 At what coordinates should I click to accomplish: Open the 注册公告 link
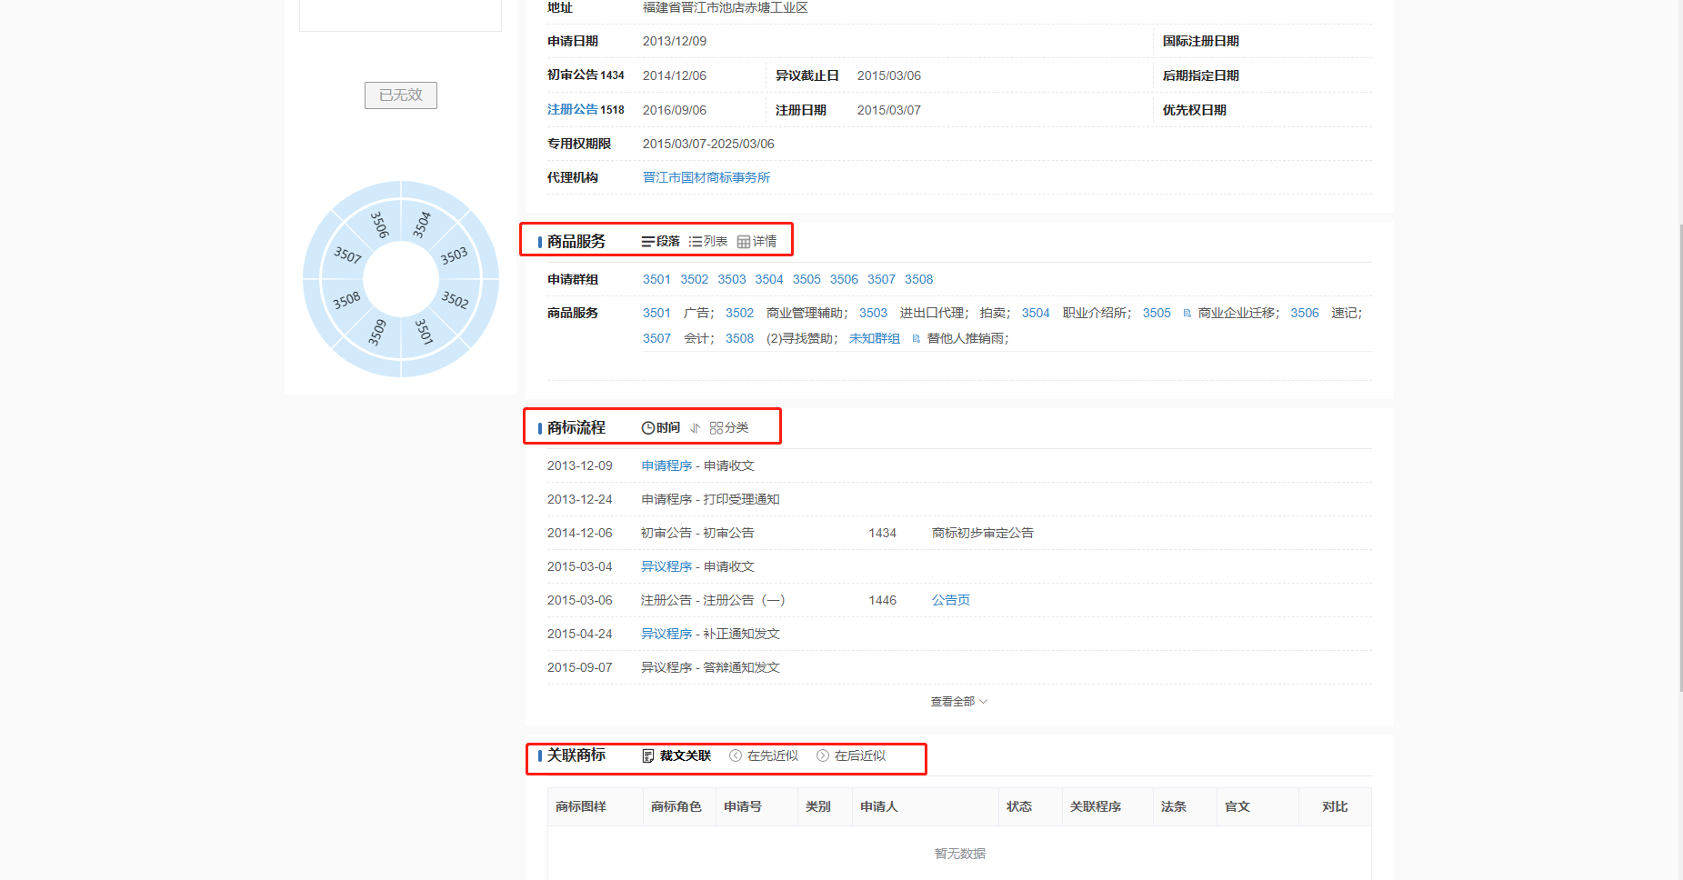click(x=572, y=110)
